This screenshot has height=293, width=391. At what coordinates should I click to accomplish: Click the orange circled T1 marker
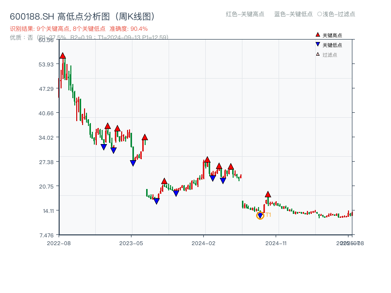(261, 215)
